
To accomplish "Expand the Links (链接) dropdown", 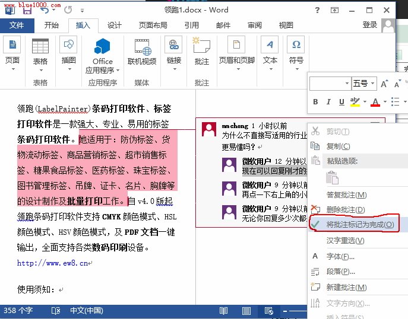I will pyautogui.click(x=173, y=69).
